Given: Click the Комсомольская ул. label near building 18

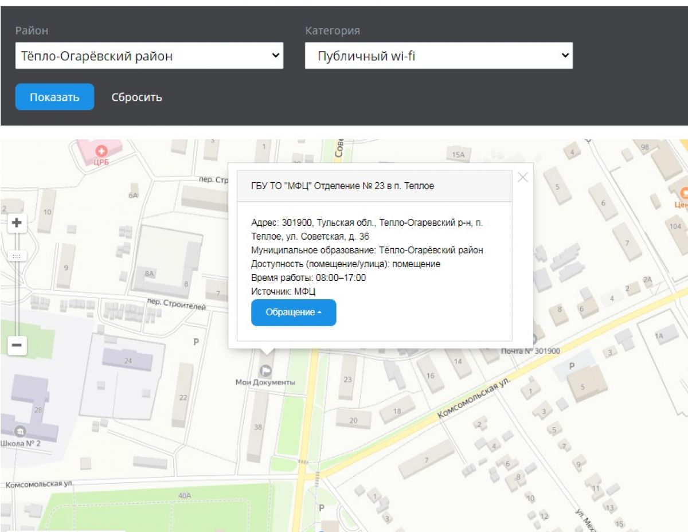Looking at the screenshot, I should (x=473, y=398).
